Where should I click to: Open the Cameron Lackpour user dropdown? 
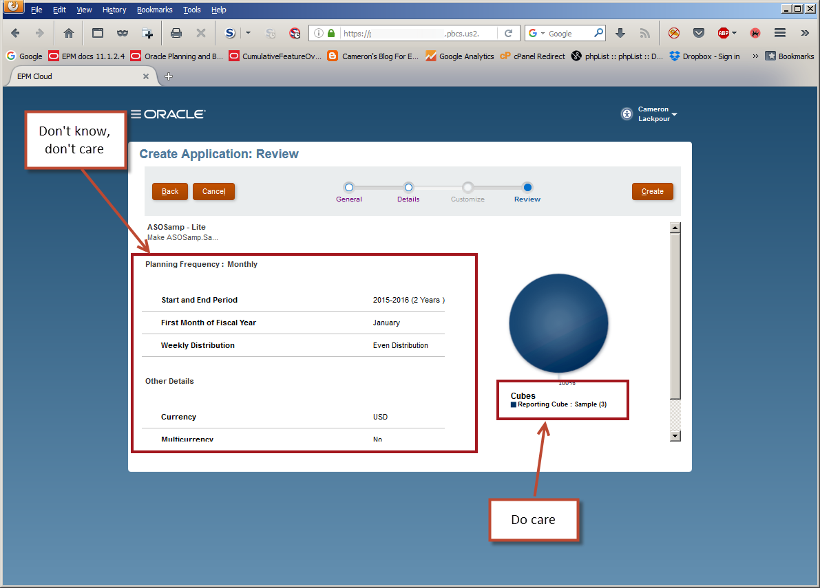click(657, 114)
